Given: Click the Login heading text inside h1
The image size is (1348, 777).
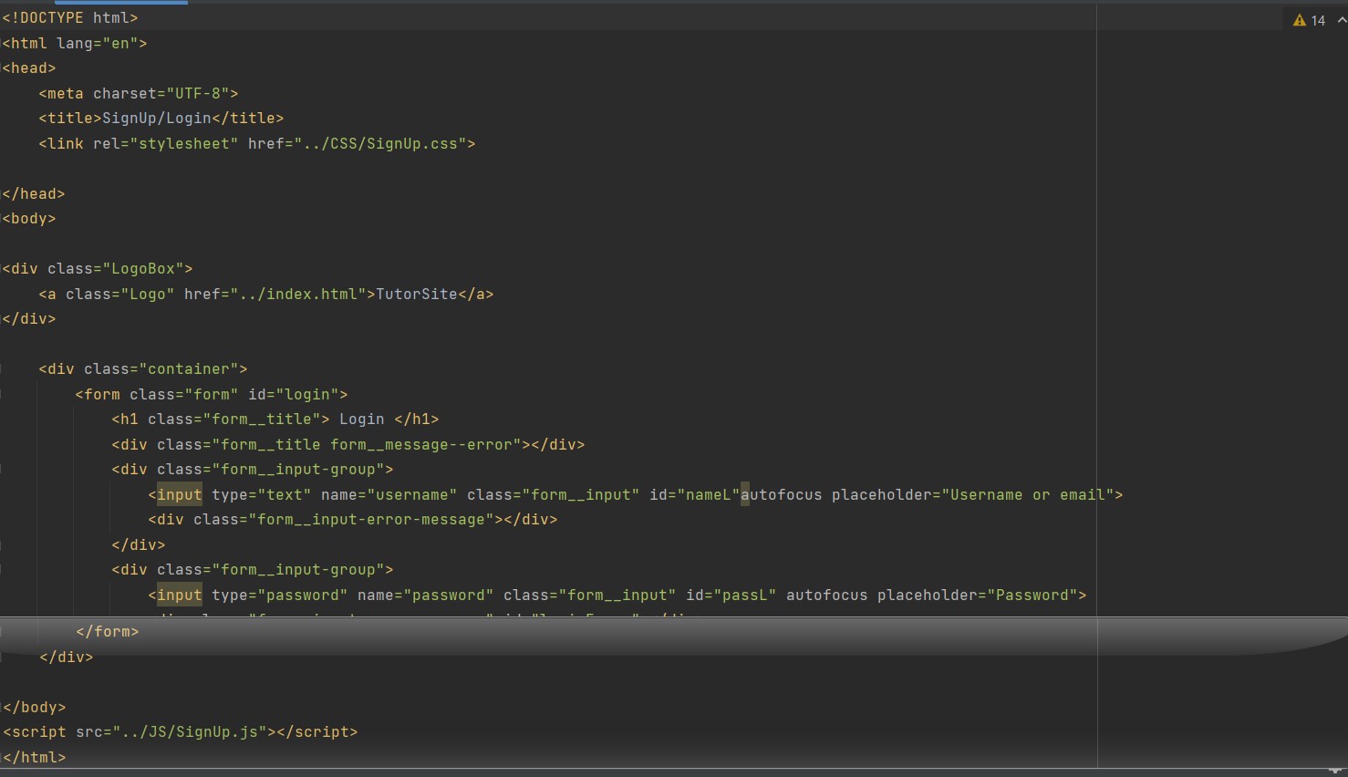Looking at the screenshot, I should (362, 419).
